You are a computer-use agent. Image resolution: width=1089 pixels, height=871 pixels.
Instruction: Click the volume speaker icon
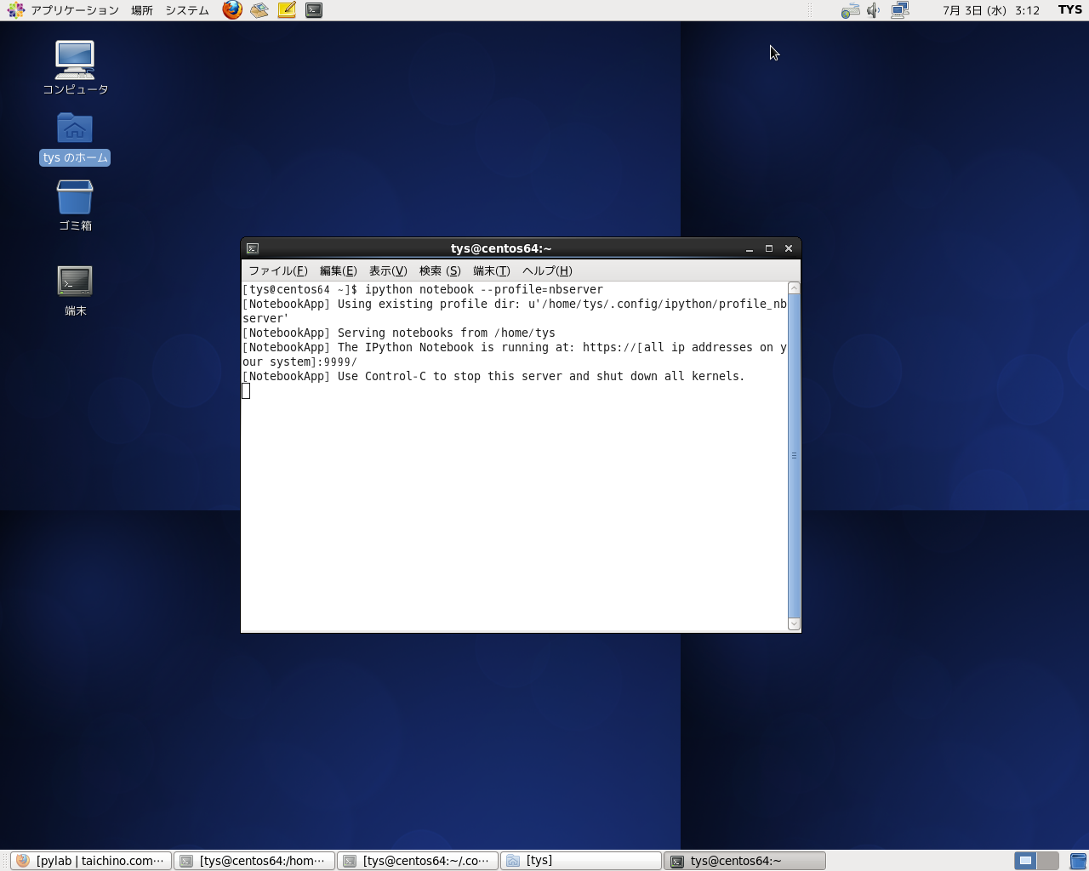tap(873, 10)
